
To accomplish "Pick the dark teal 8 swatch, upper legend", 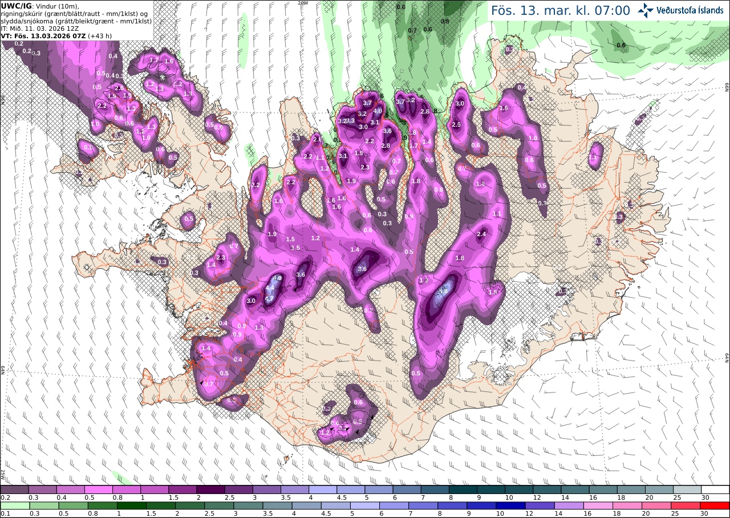I will [x=463, y=489].
